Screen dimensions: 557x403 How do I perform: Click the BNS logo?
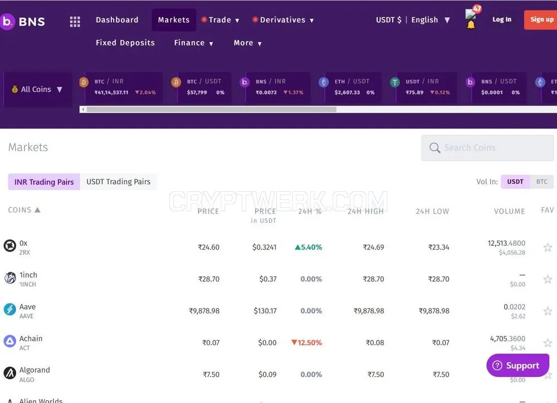(23, 21)
